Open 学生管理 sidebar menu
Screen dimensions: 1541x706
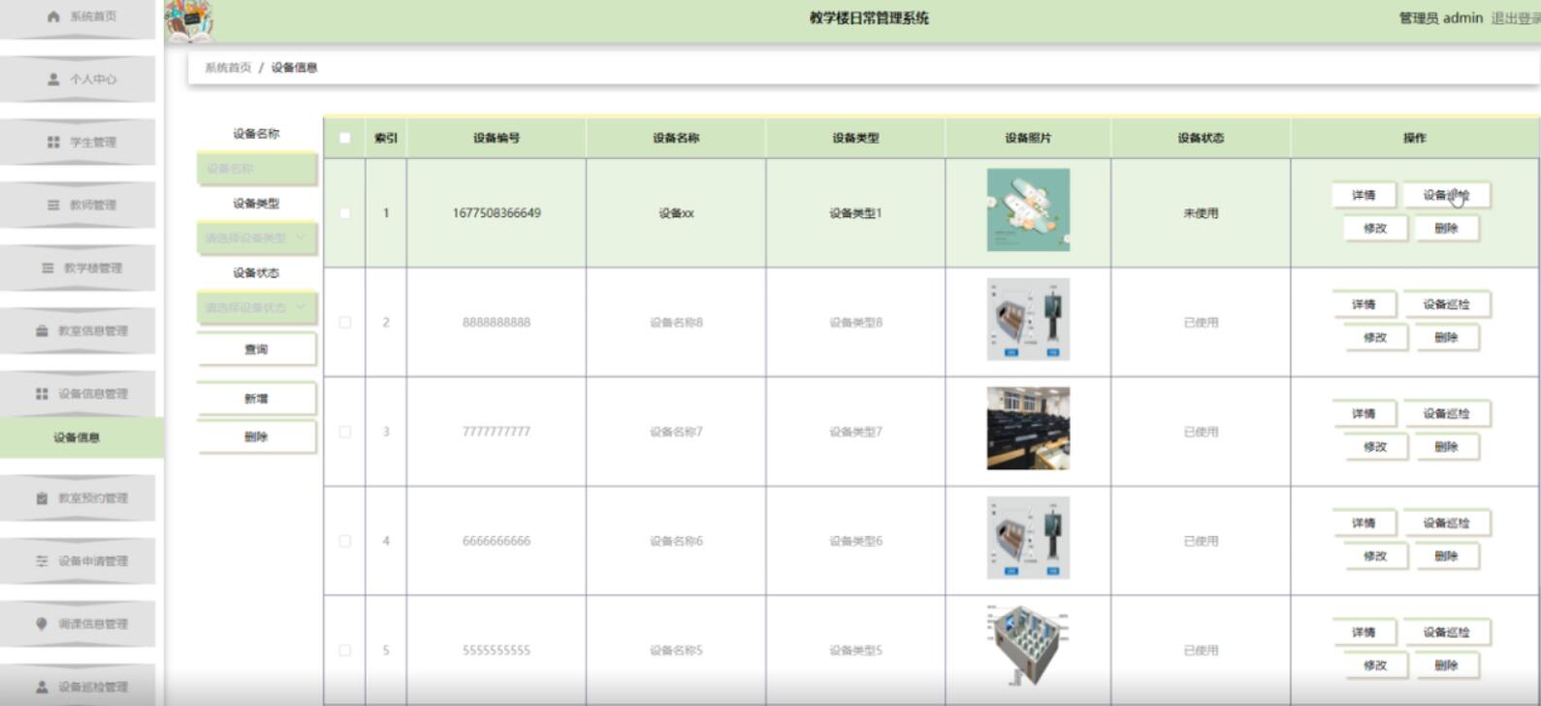78,143
